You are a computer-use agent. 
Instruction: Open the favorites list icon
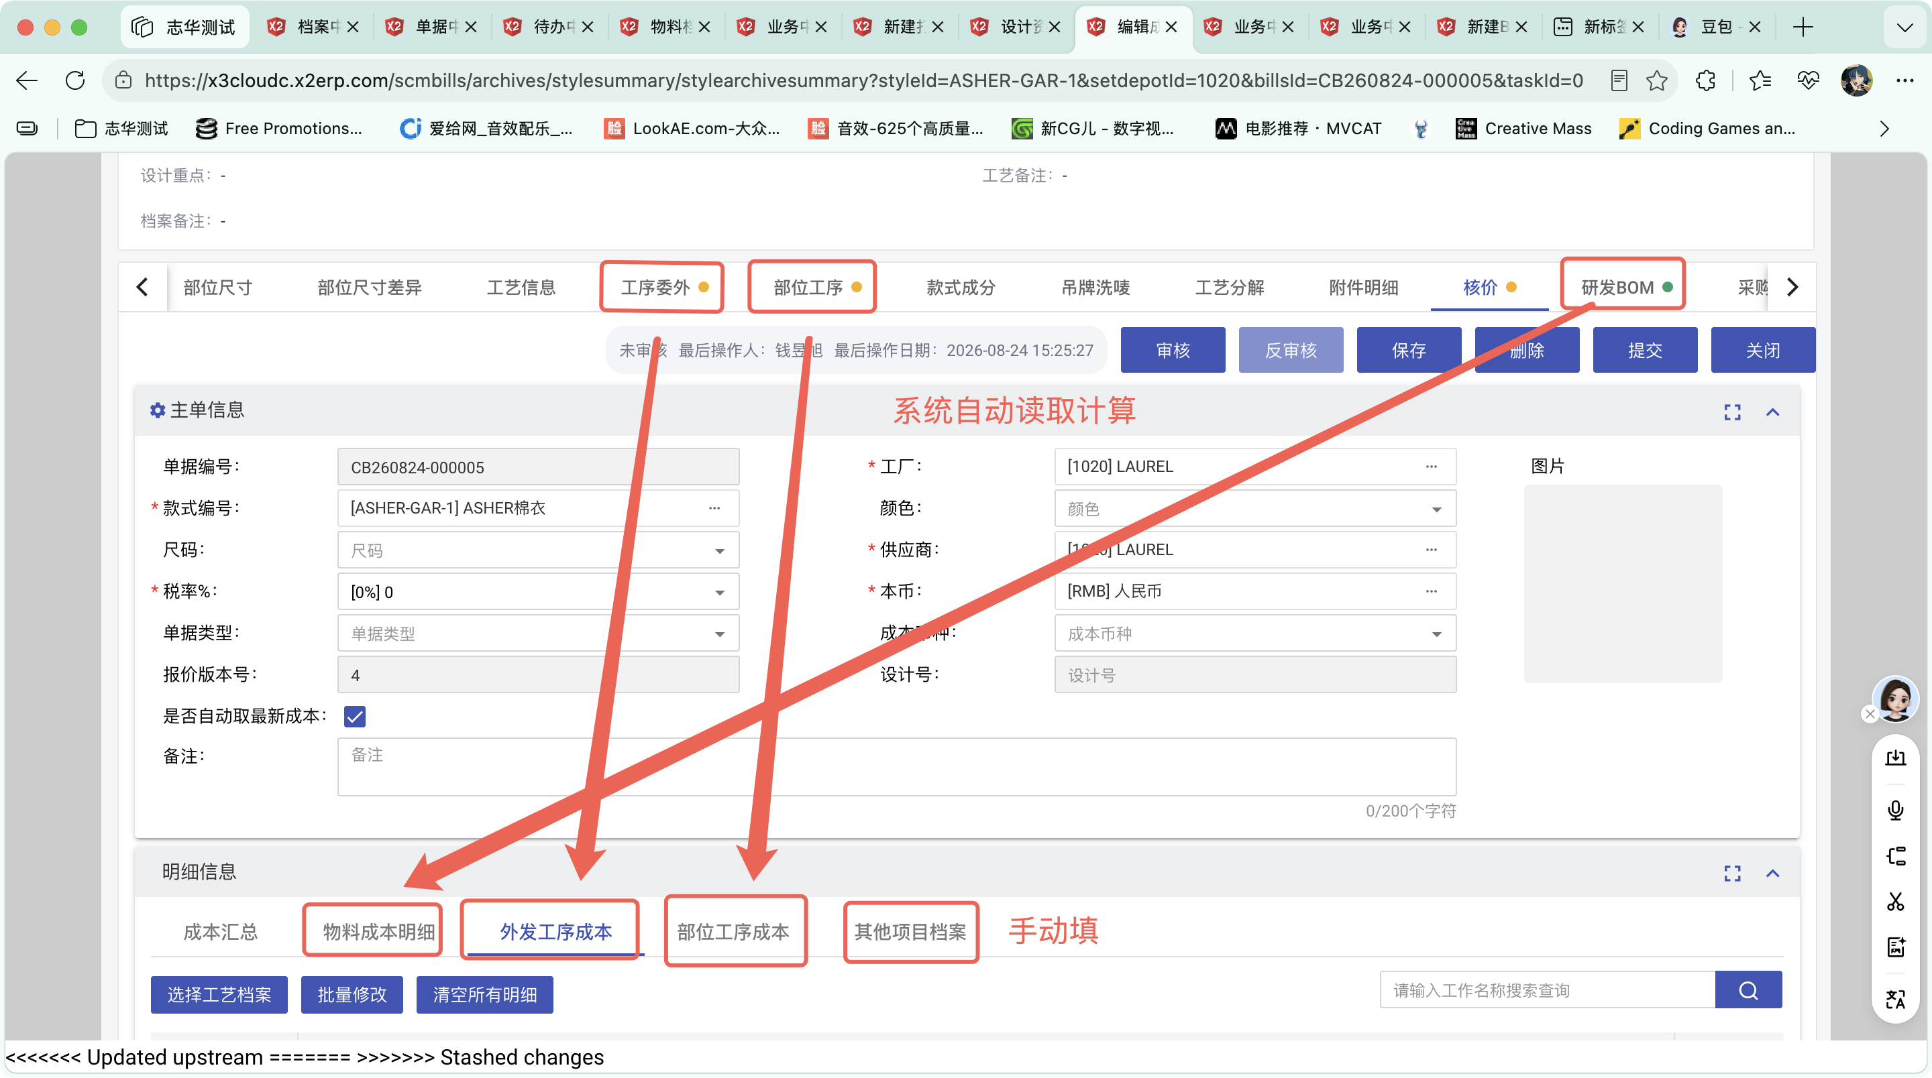(1760, 80)
